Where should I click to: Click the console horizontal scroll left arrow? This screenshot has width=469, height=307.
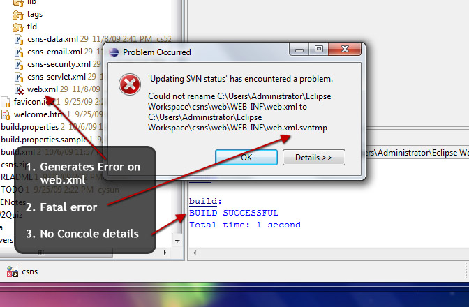click(x=195, y=253)
